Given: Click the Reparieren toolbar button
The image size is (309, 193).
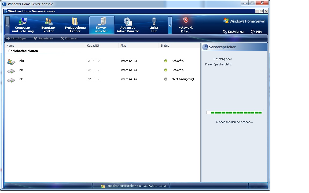Looking at the screenshot, I should click(43, 38).
